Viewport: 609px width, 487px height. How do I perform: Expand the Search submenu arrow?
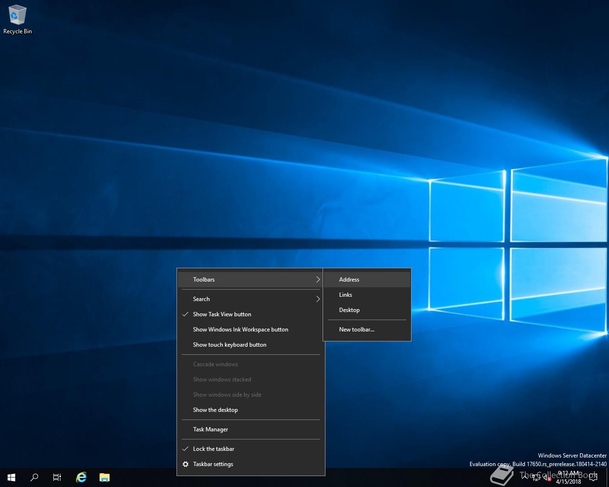tap(318, 299)
